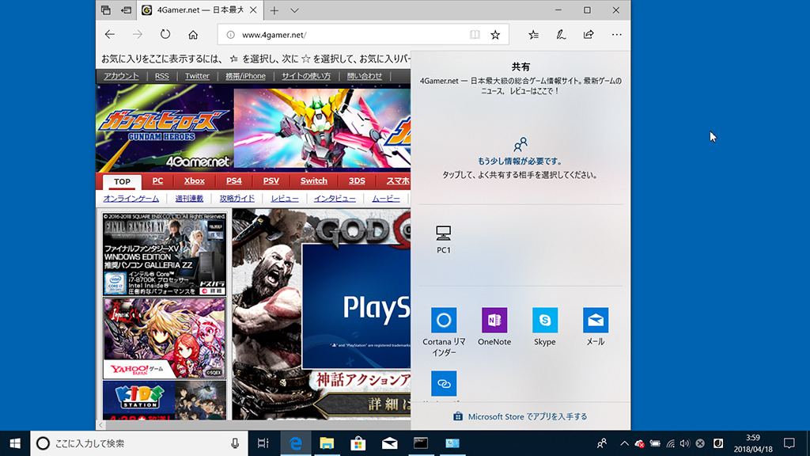Image resolution: width=810 pixels, height=456 pixels.
Task: Select Cortana reminder share target
Action: point(444,321)
